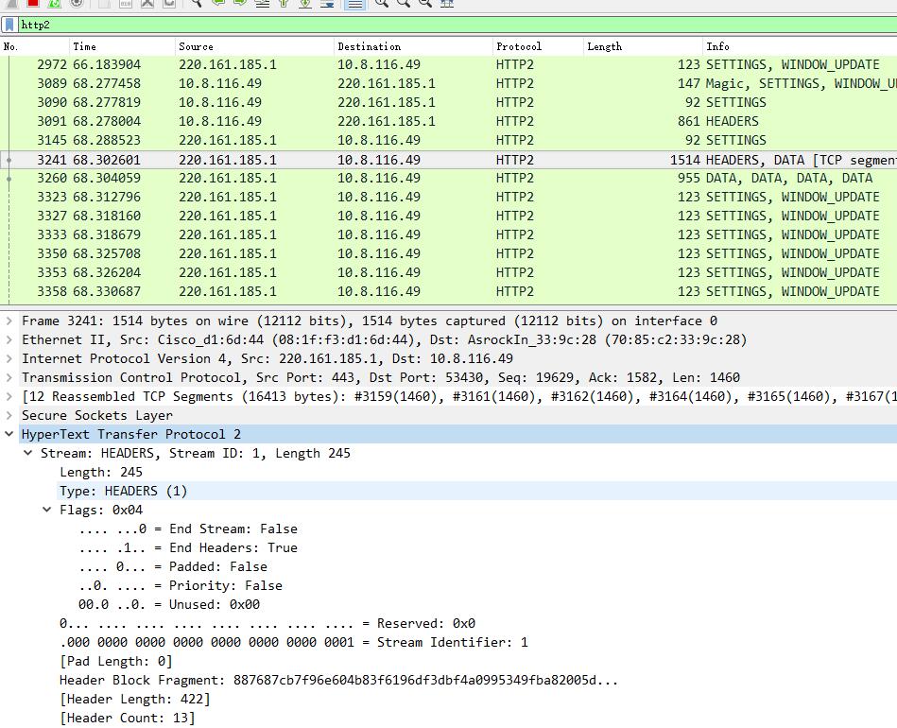
Task: Stop the running capture with red square
Action: [32, 3]
